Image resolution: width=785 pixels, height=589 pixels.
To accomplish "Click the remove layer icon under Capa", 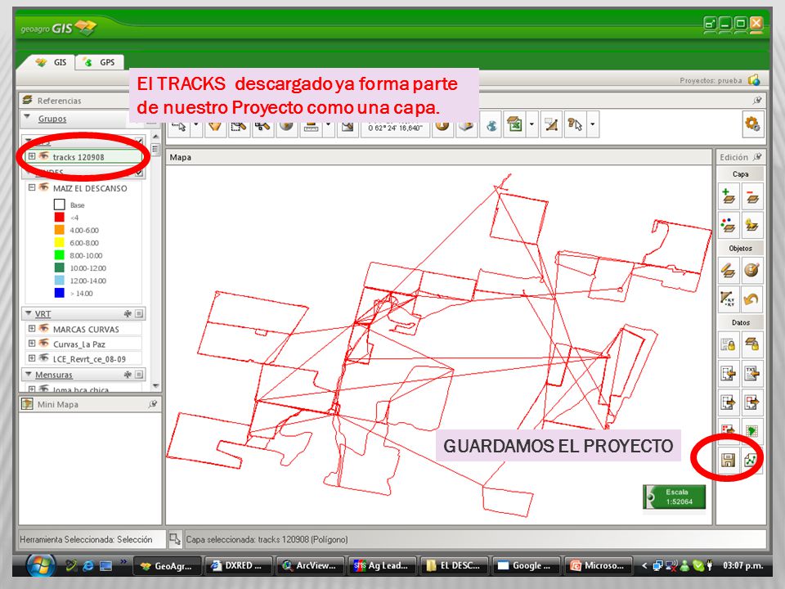I will (752, 196).
